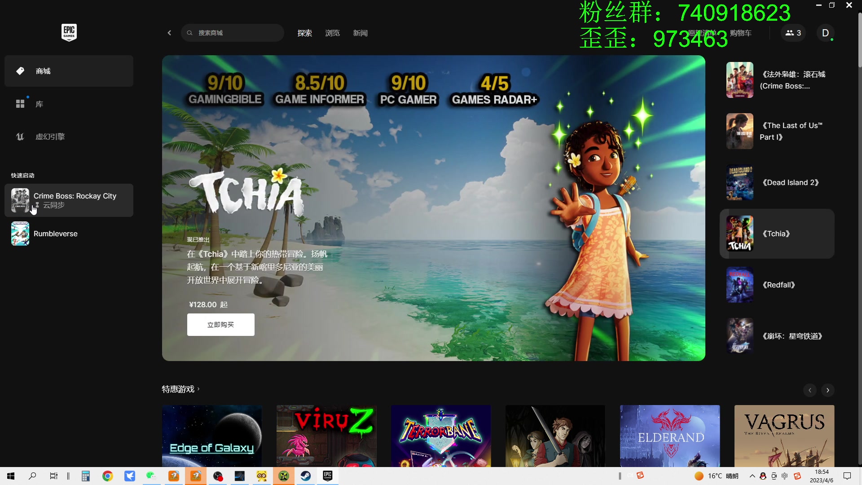Image resolution: width=862 pixels, height=485 pixels.
Task: Open the raccoon app taskbar icon
Action: point(262,476)
